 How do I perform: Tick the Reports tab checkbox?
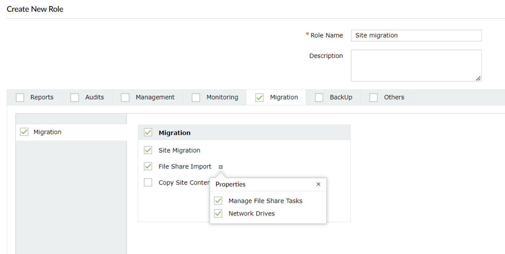20,97
